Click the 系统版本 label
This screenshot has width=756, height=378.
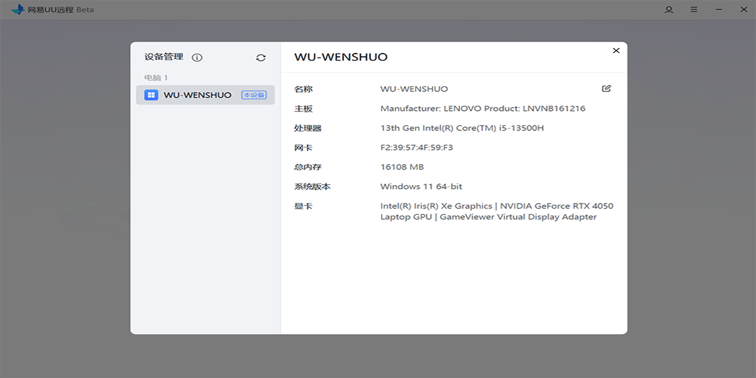click(312, 186)
